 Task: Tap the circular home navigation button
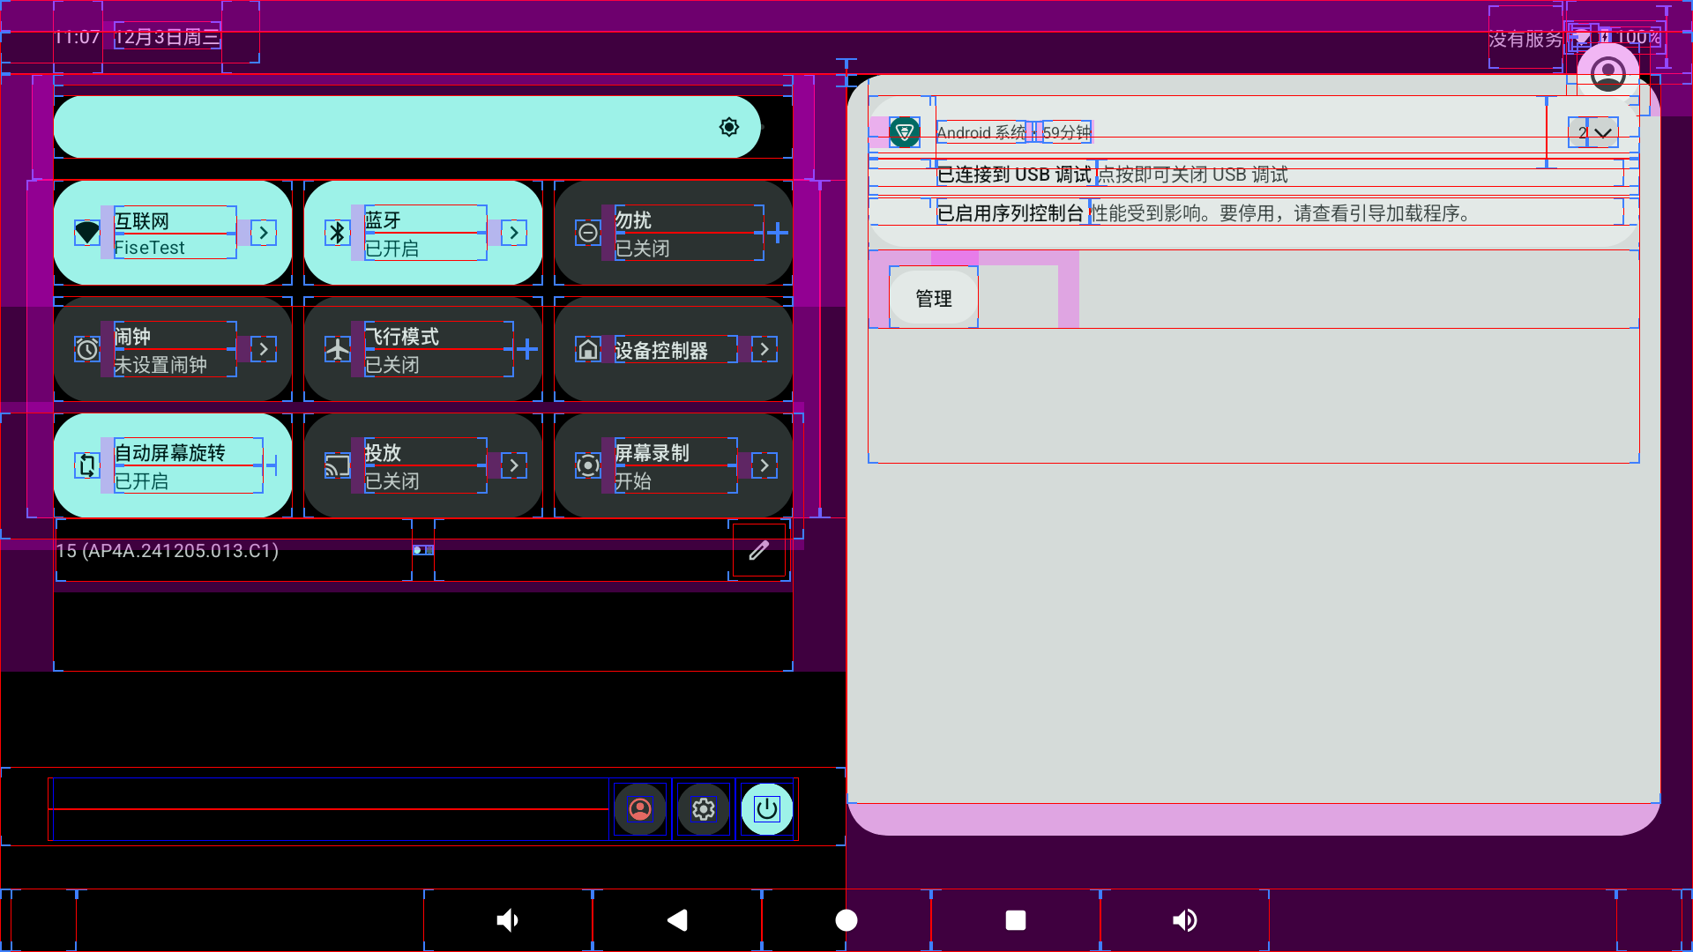(846, 919)
